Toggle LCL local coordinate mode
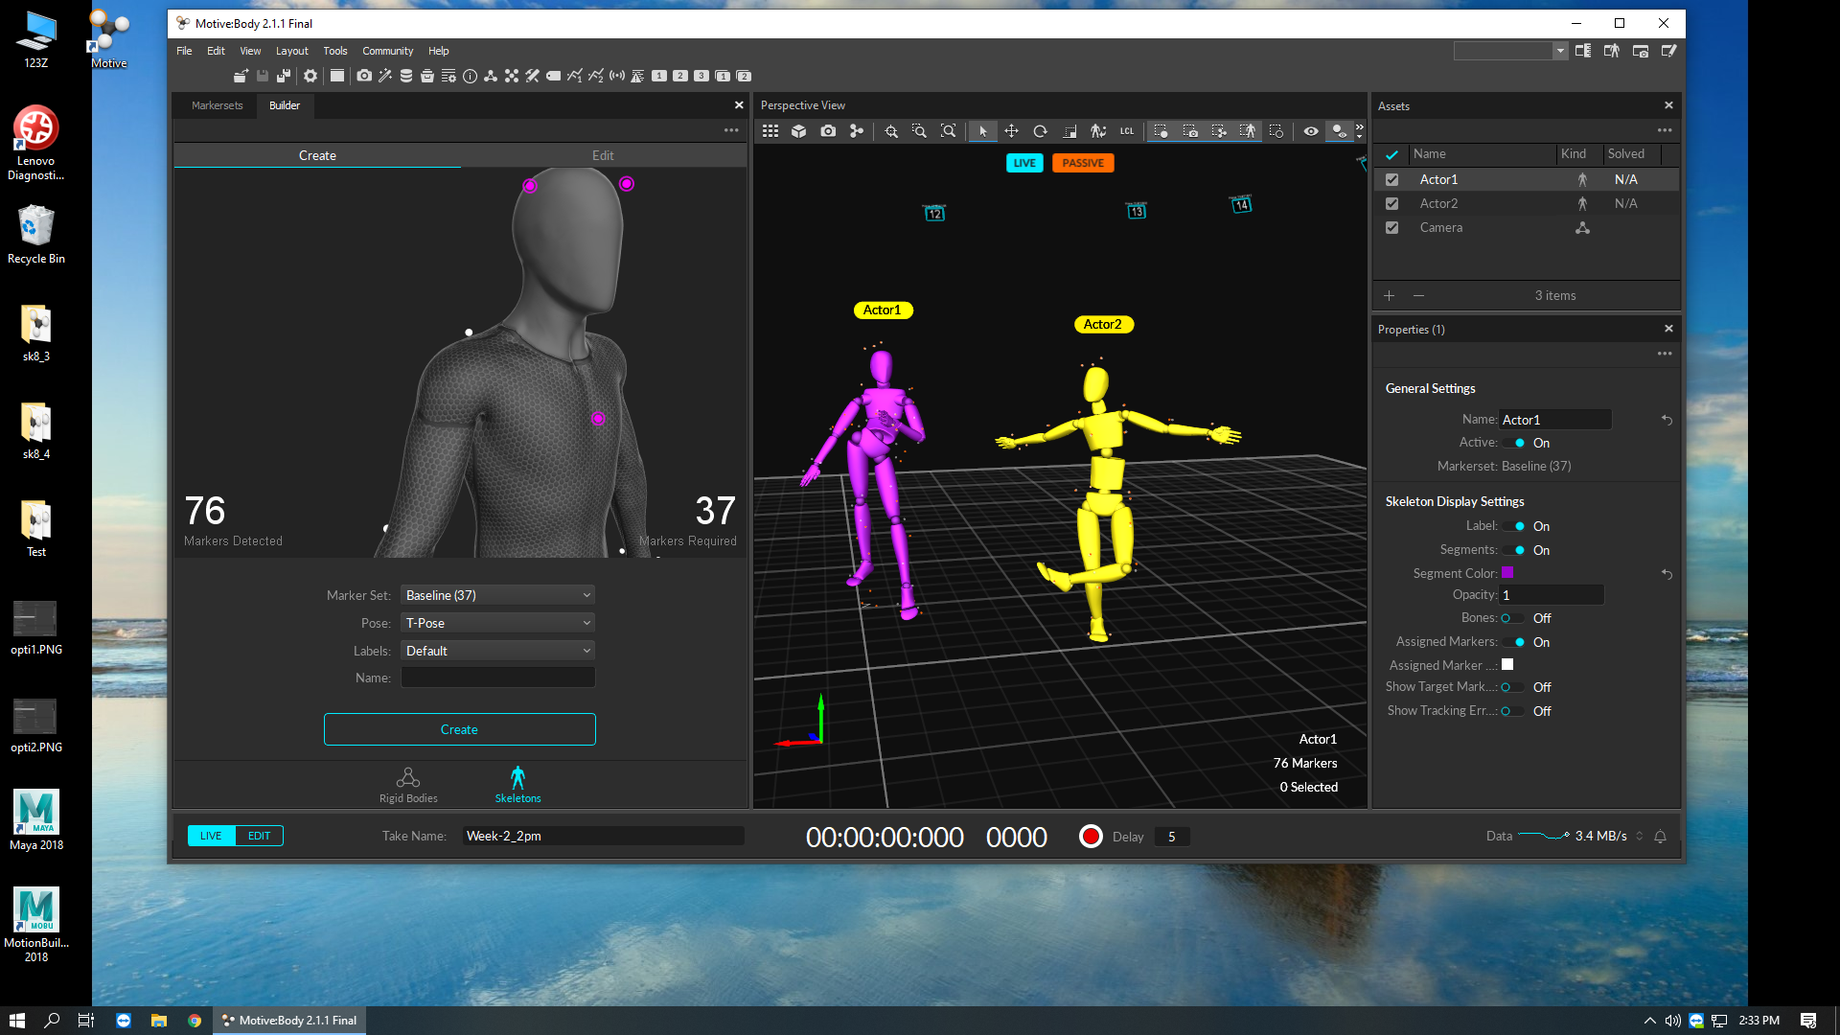1840x1035 pixels. tap(1127, 131)
